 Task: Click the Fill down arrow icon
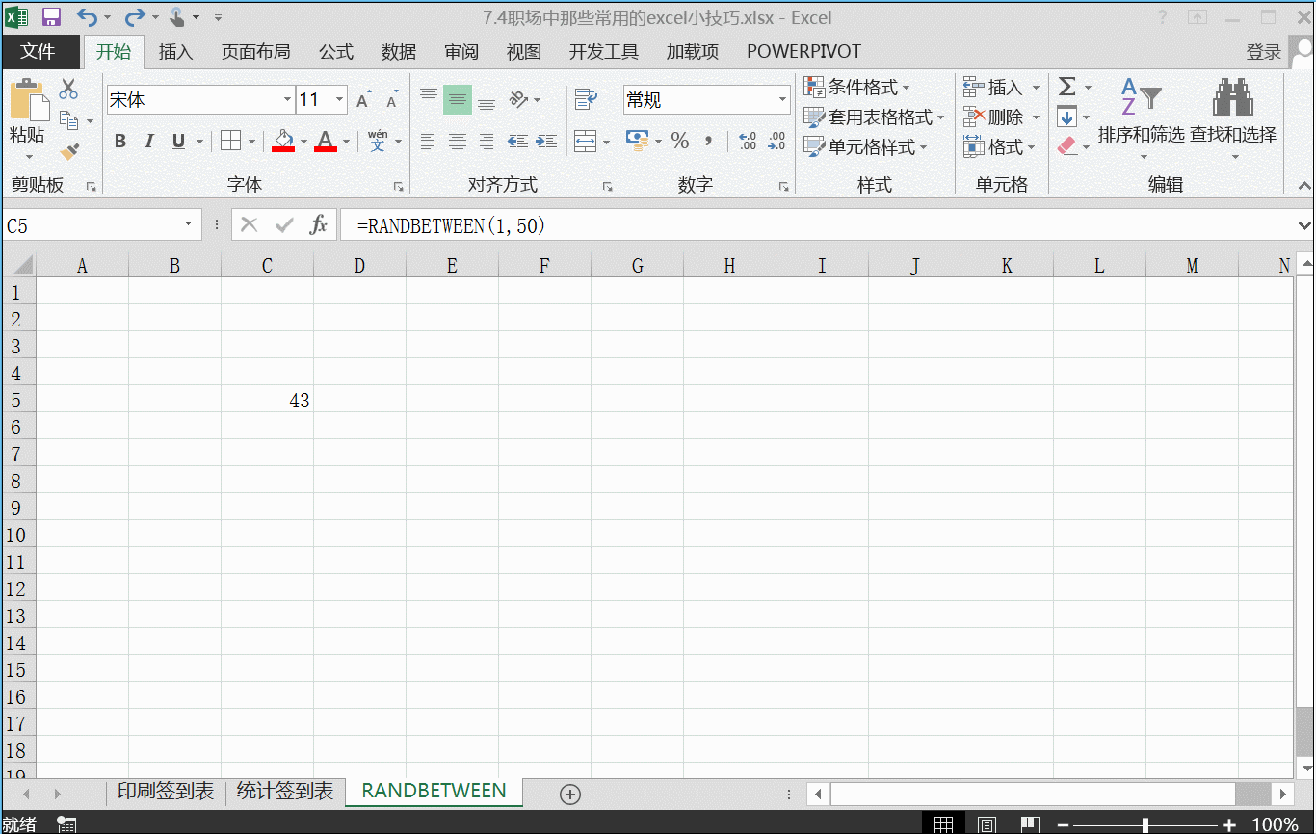coord(1067,117)
